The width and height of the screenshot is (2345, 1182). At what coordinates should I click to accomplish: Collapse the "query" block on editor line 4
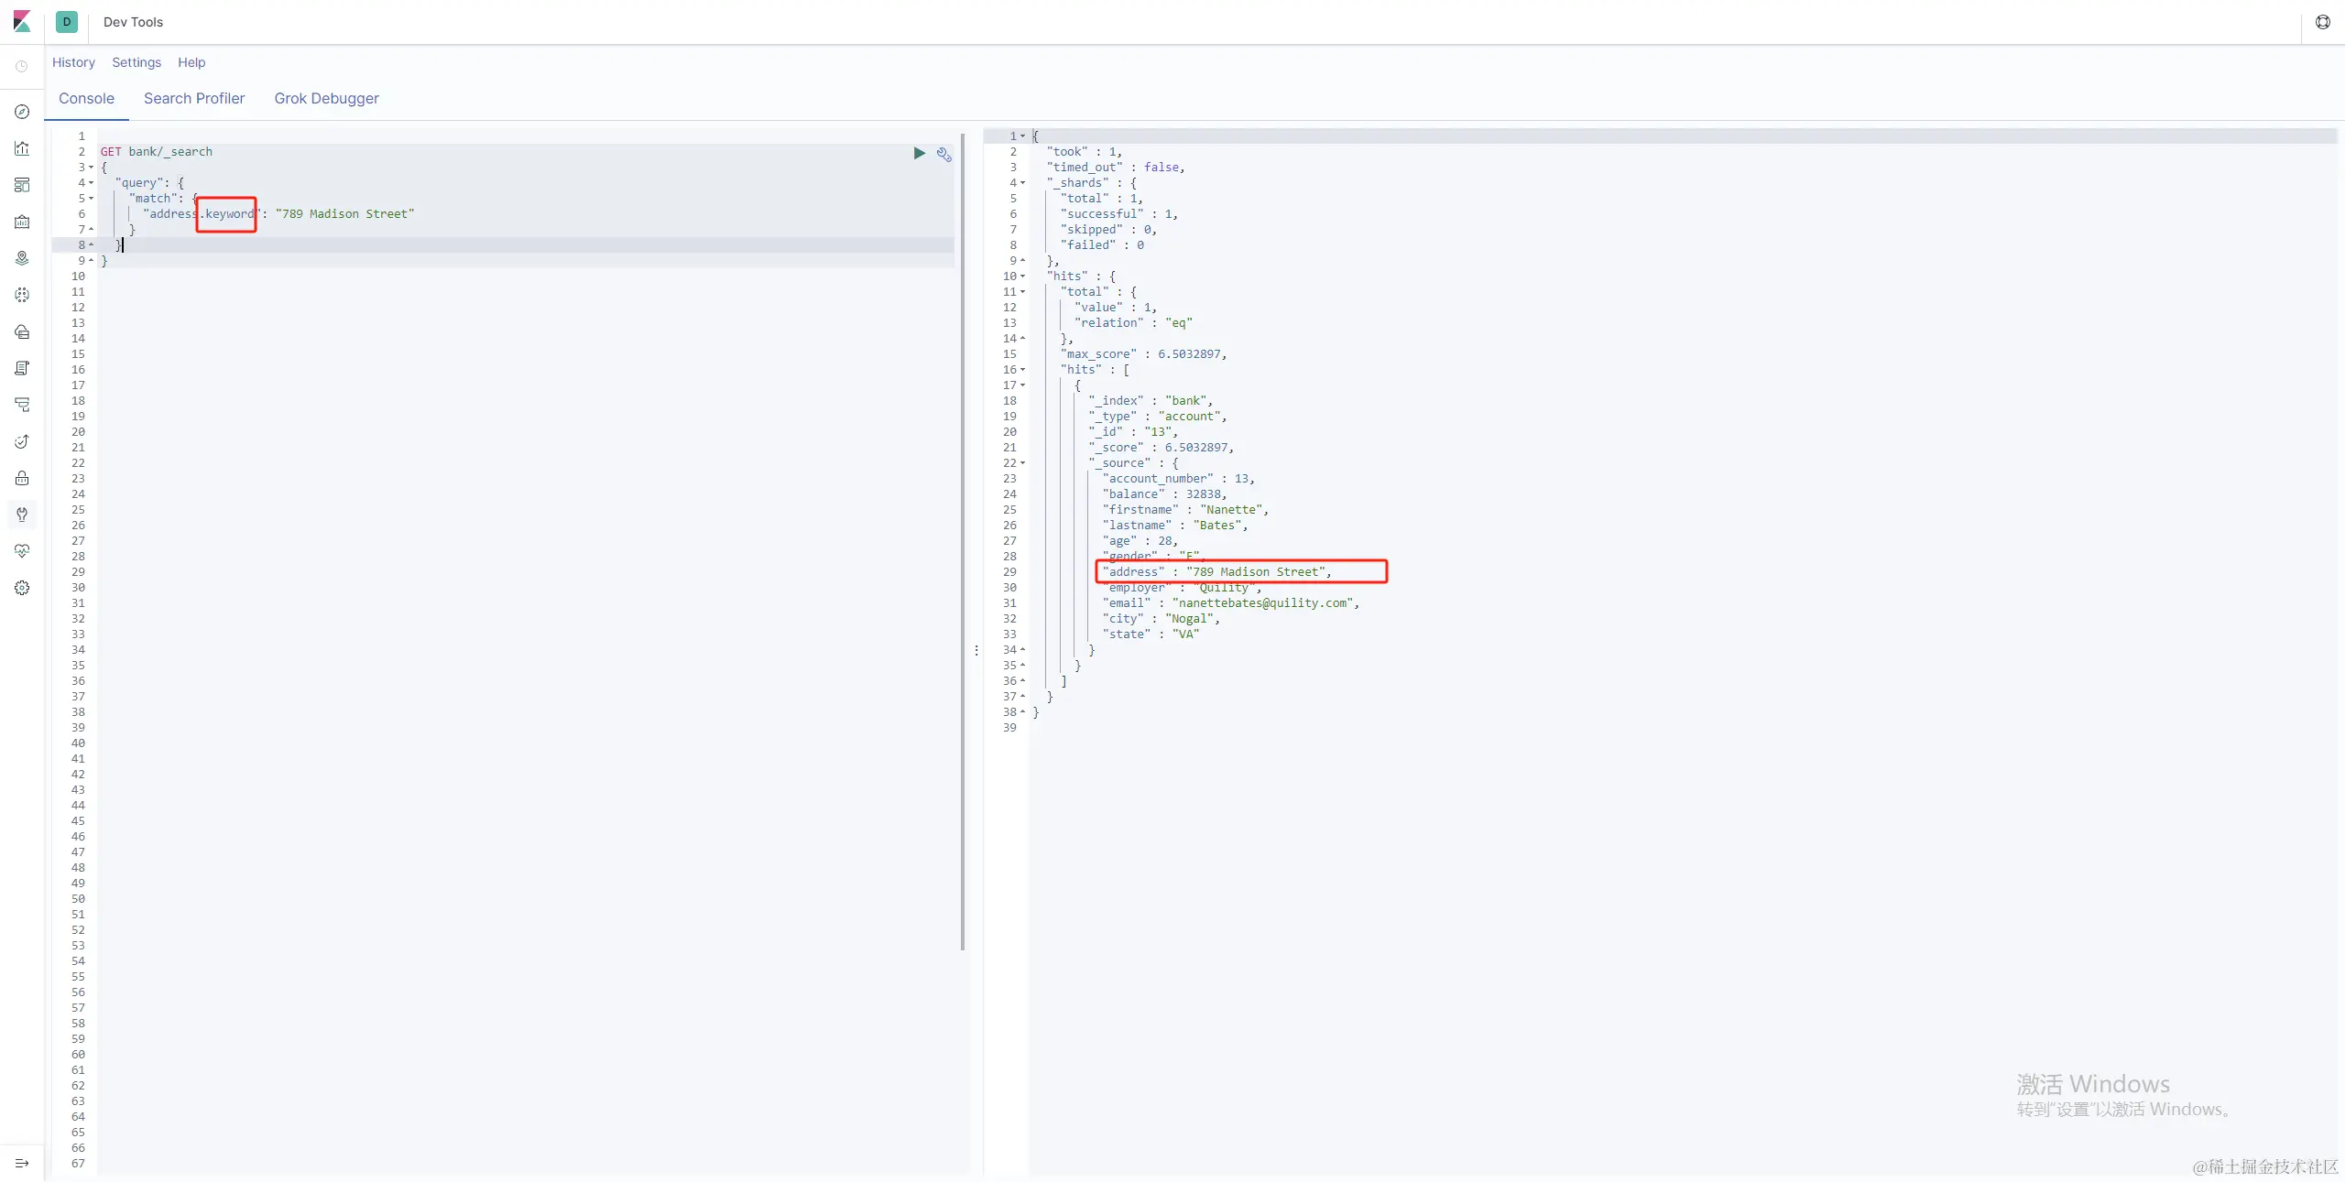91,183
